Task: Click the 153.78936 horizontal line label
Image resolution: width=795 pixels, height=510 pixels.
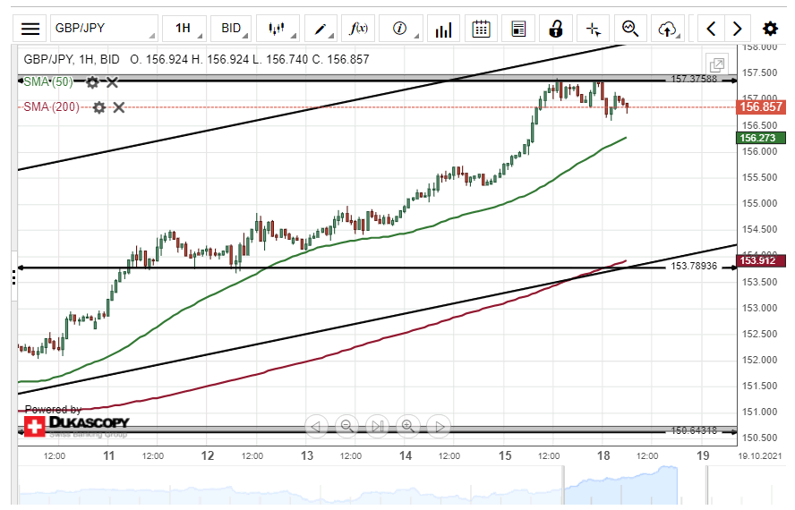Action: (694, 266)
